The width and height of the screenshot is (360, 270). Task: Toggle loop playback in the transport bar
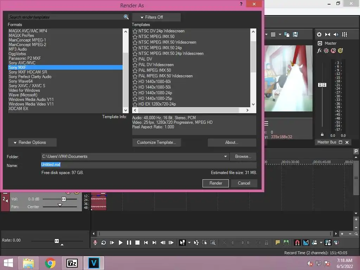pyautogui.click(x=104, y=243)
